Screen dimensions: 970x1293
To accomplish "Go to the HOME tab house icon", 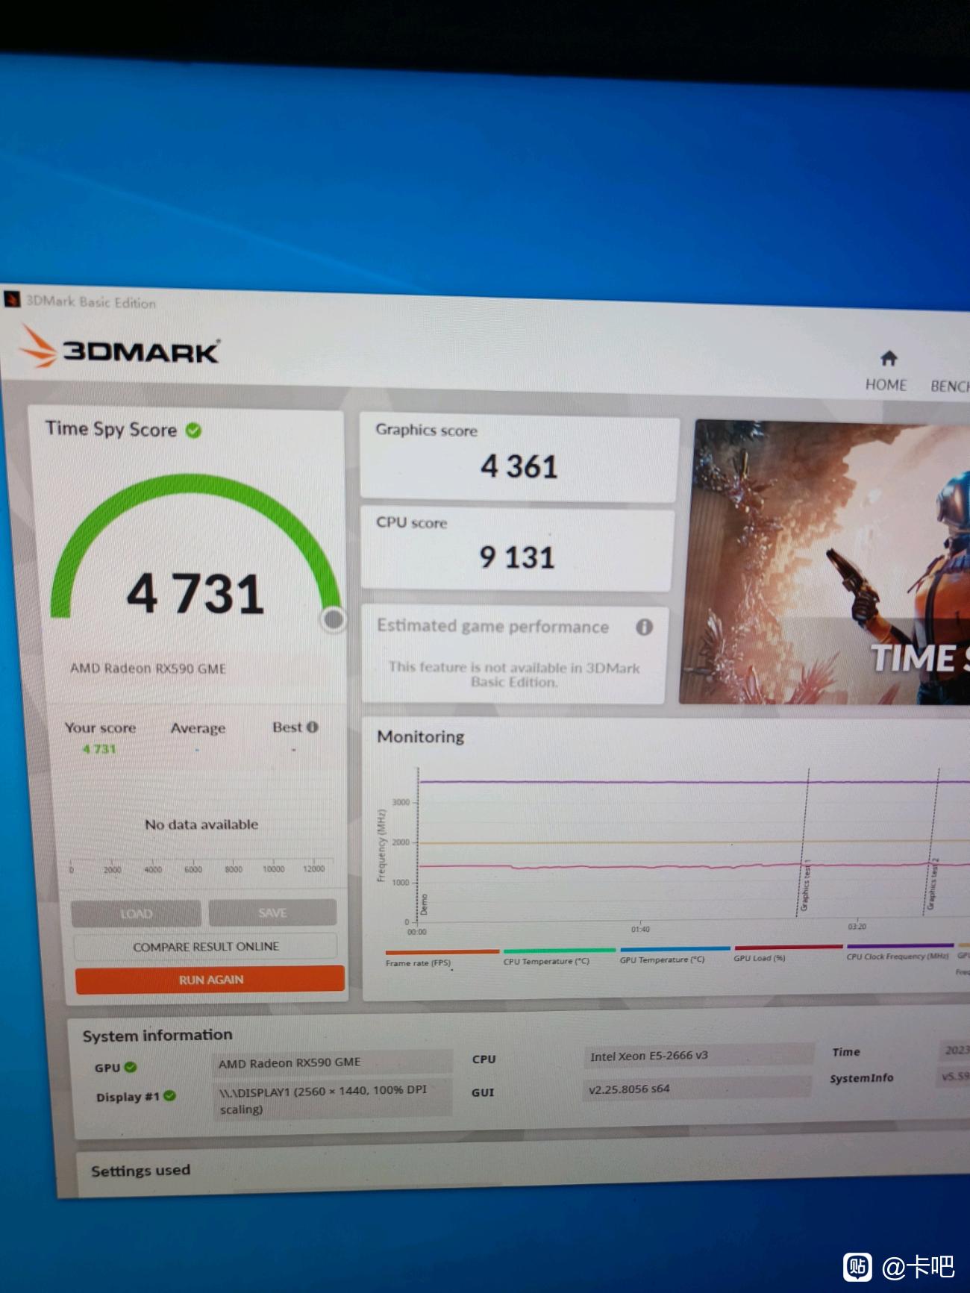I will [888, 359].
